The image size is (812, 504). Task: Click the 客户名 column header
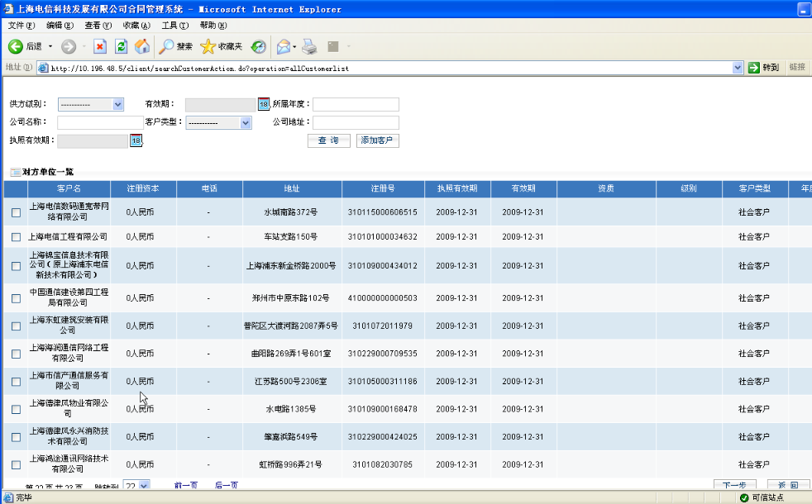click(69, 189)
